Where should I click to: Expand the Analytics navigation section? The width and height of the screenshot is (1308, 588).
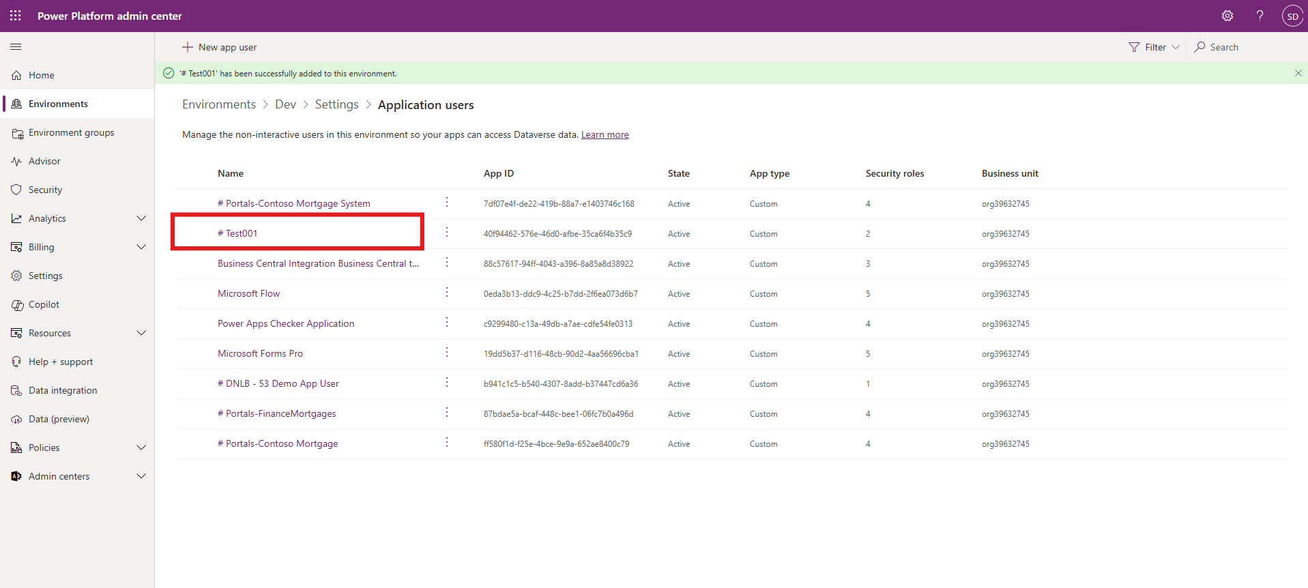141,218
